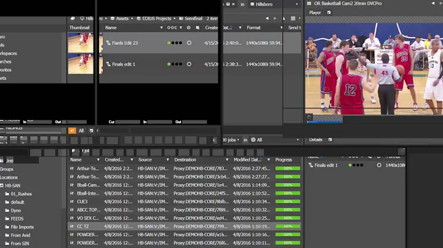Select the Fianls Edit 23 thumbnail
The width and height of the screenshot is (443, 248).
click(81, 42)
